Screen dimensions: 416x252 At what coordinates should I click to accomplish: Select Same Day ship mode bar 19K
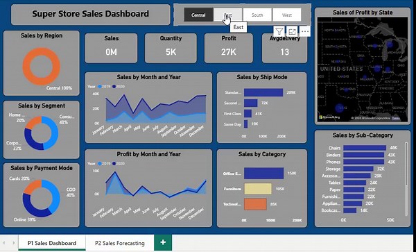coord(246,124)
